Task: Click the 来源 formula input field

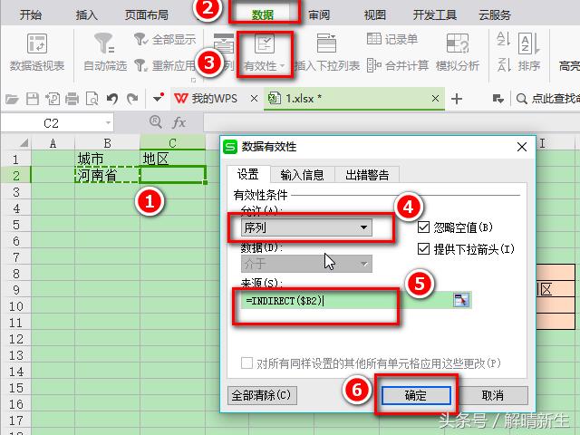Action: (x=346, y=300)
